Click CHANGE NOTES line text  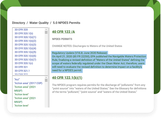pos(87,46)
